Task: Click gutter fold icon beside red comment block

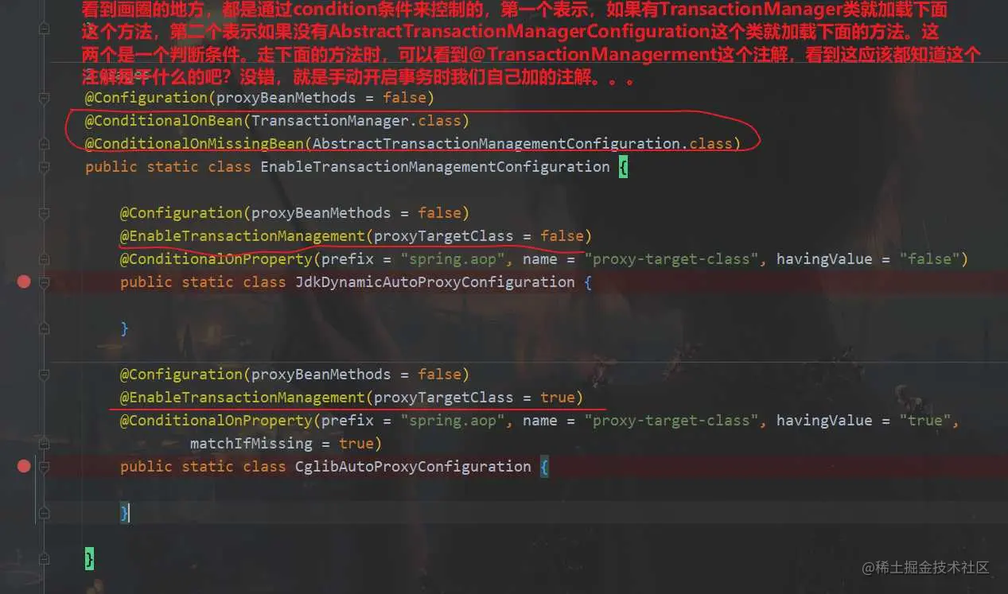Action: 44,29
